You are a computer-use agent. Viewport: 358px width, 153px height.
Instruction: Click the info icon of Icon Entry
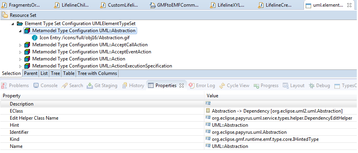pyautogui.click(x=34, y=38)
